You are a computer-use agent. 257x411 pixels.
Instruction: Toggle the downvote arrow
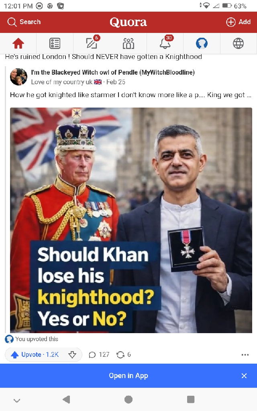[x=72, y=355]
